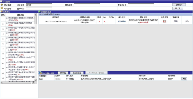Click the FTTH资源一键校验 button
Viewport: 193px width, 99px height.
[96, 73]
